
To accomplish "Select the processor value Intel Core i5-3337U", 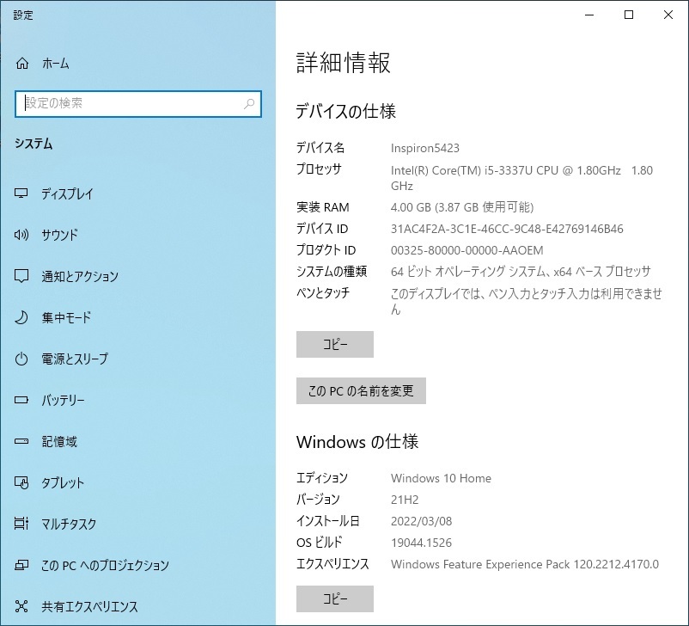I will pyautogui.click(x=521, y=178).
